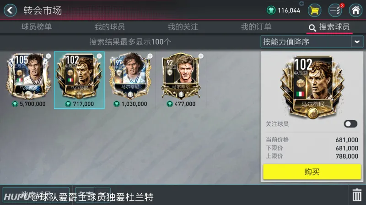366x205 pixels.
Task: Toggle the 关注球员 follow switch
Action: pos(350,124)
